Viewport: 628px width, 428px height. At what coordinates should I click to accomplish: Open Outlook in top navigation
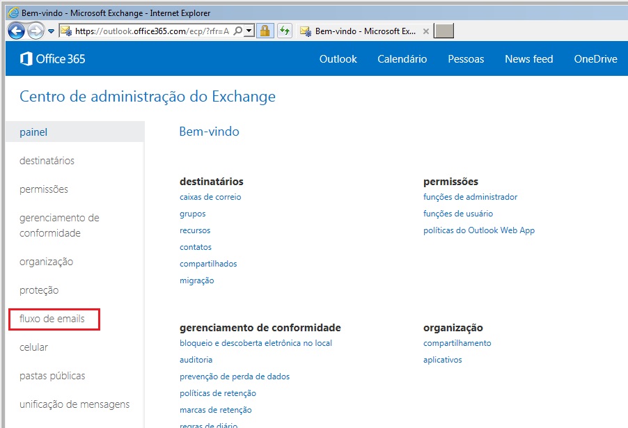pyautogui.click(x=338, y=59)
